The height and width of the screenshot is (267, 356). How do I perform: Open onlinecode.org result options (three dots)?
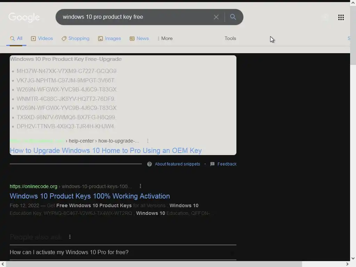pyautogui.click(x=140, y=186)
